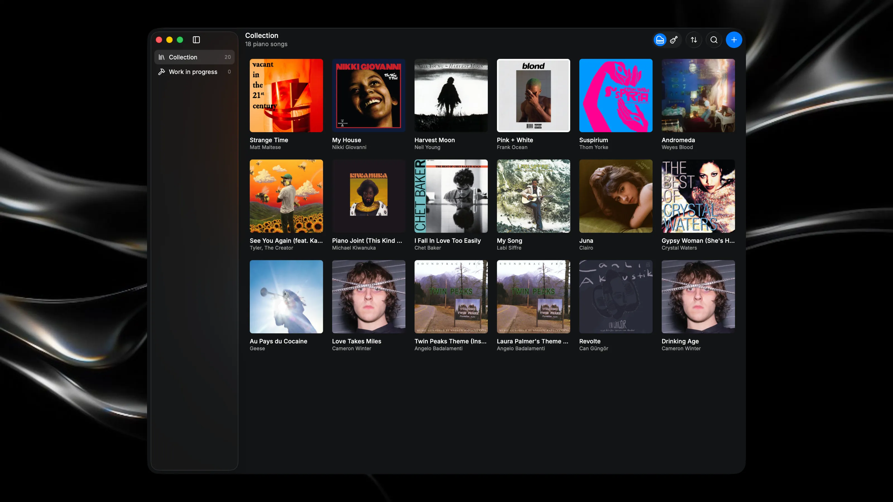Open the Strange Time album cover
This screenshot has height=502, width=893.
coord(286,95)
